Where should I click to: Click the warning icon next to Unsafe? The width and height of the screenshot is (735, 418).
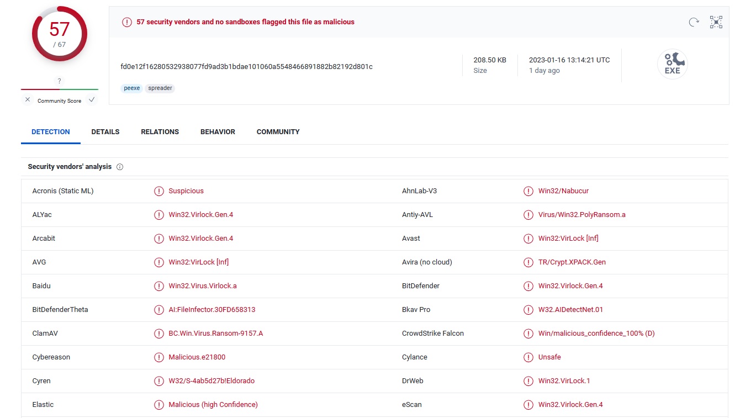point(528,357)
